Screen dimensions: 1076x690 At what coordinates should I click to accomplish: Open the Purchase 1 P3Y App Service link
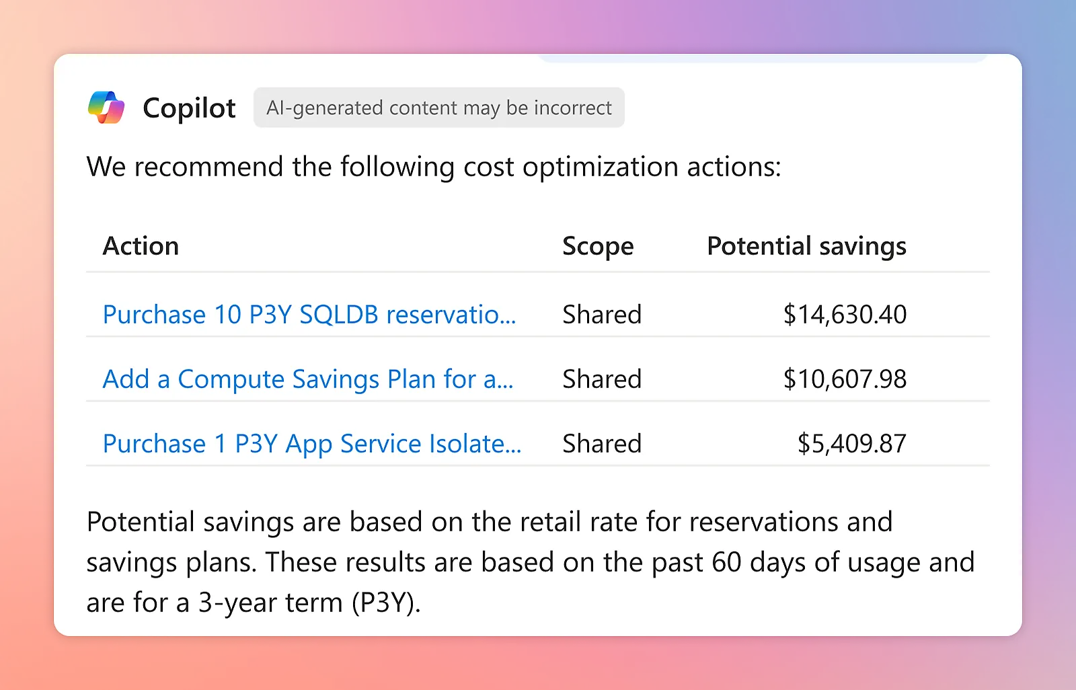311,444
